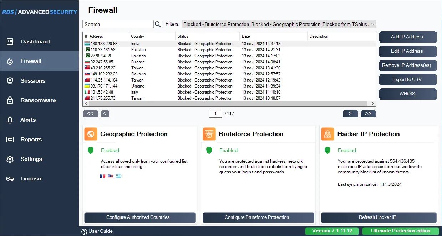Click the Hacker IP Protection icon
The height and width of the screenshot is (236, 442).
pyautogui.click(x=327, y=134)
